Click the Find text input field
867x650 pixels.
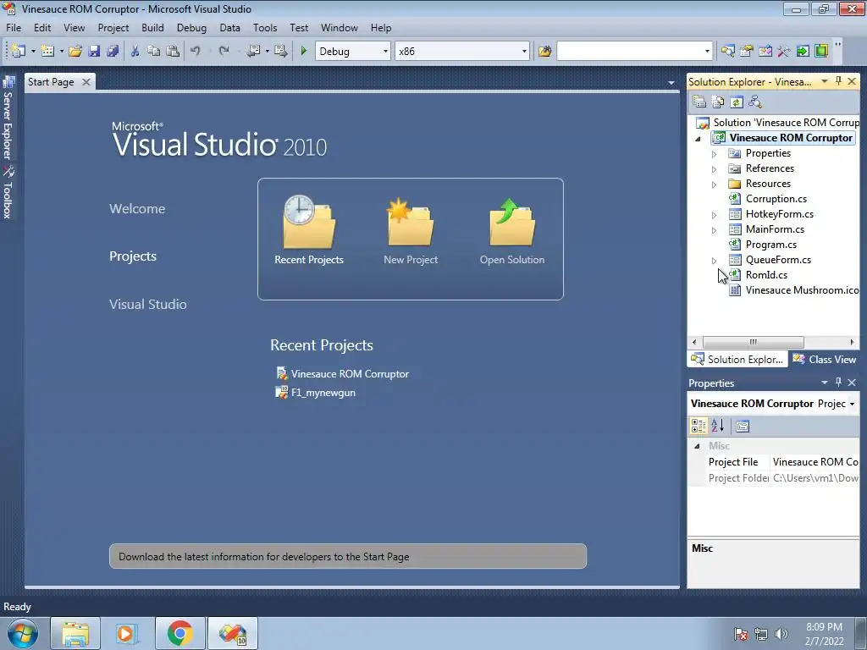pyautogui.click(x=629, y=51)
